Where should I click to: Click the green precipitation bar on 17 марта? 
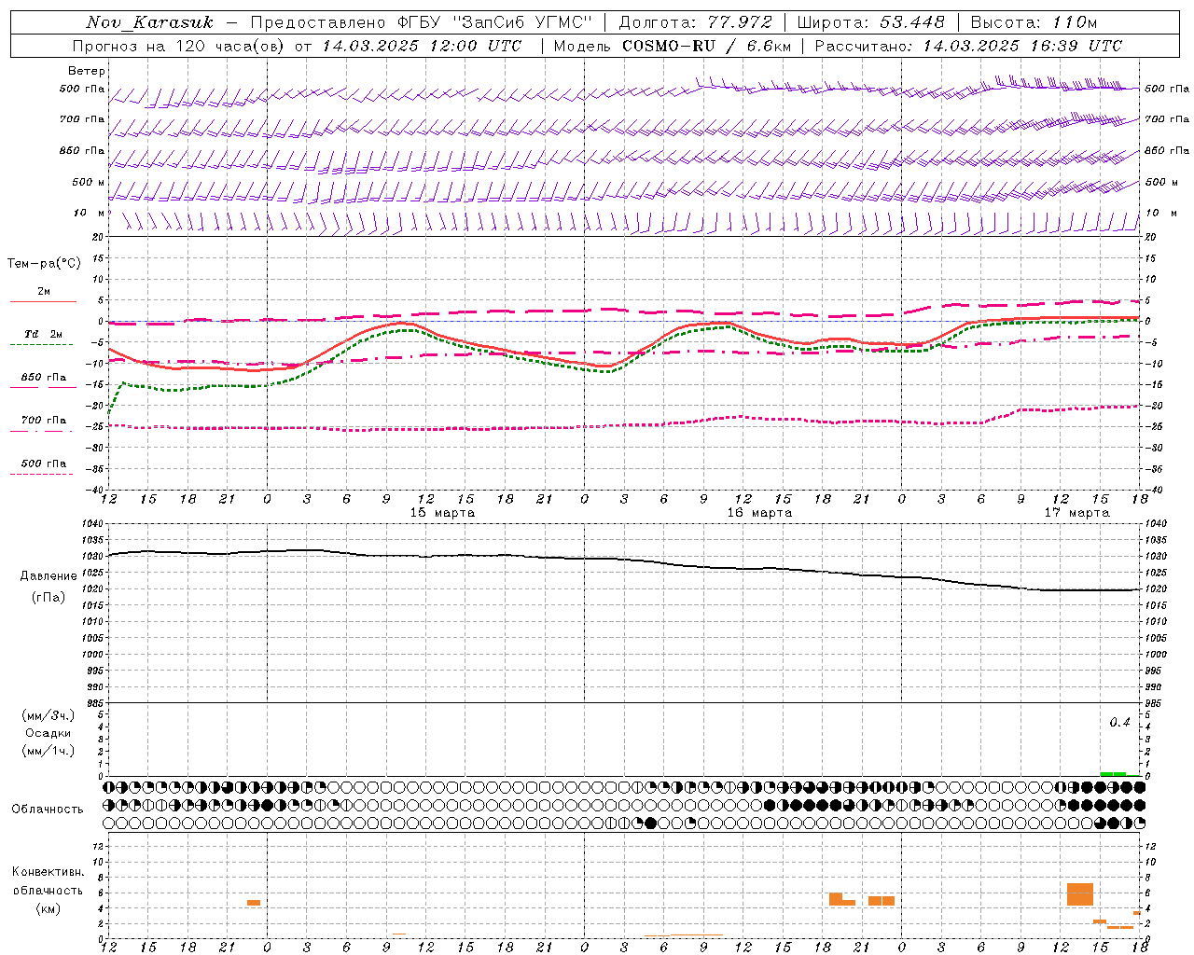pos(1113,773)
